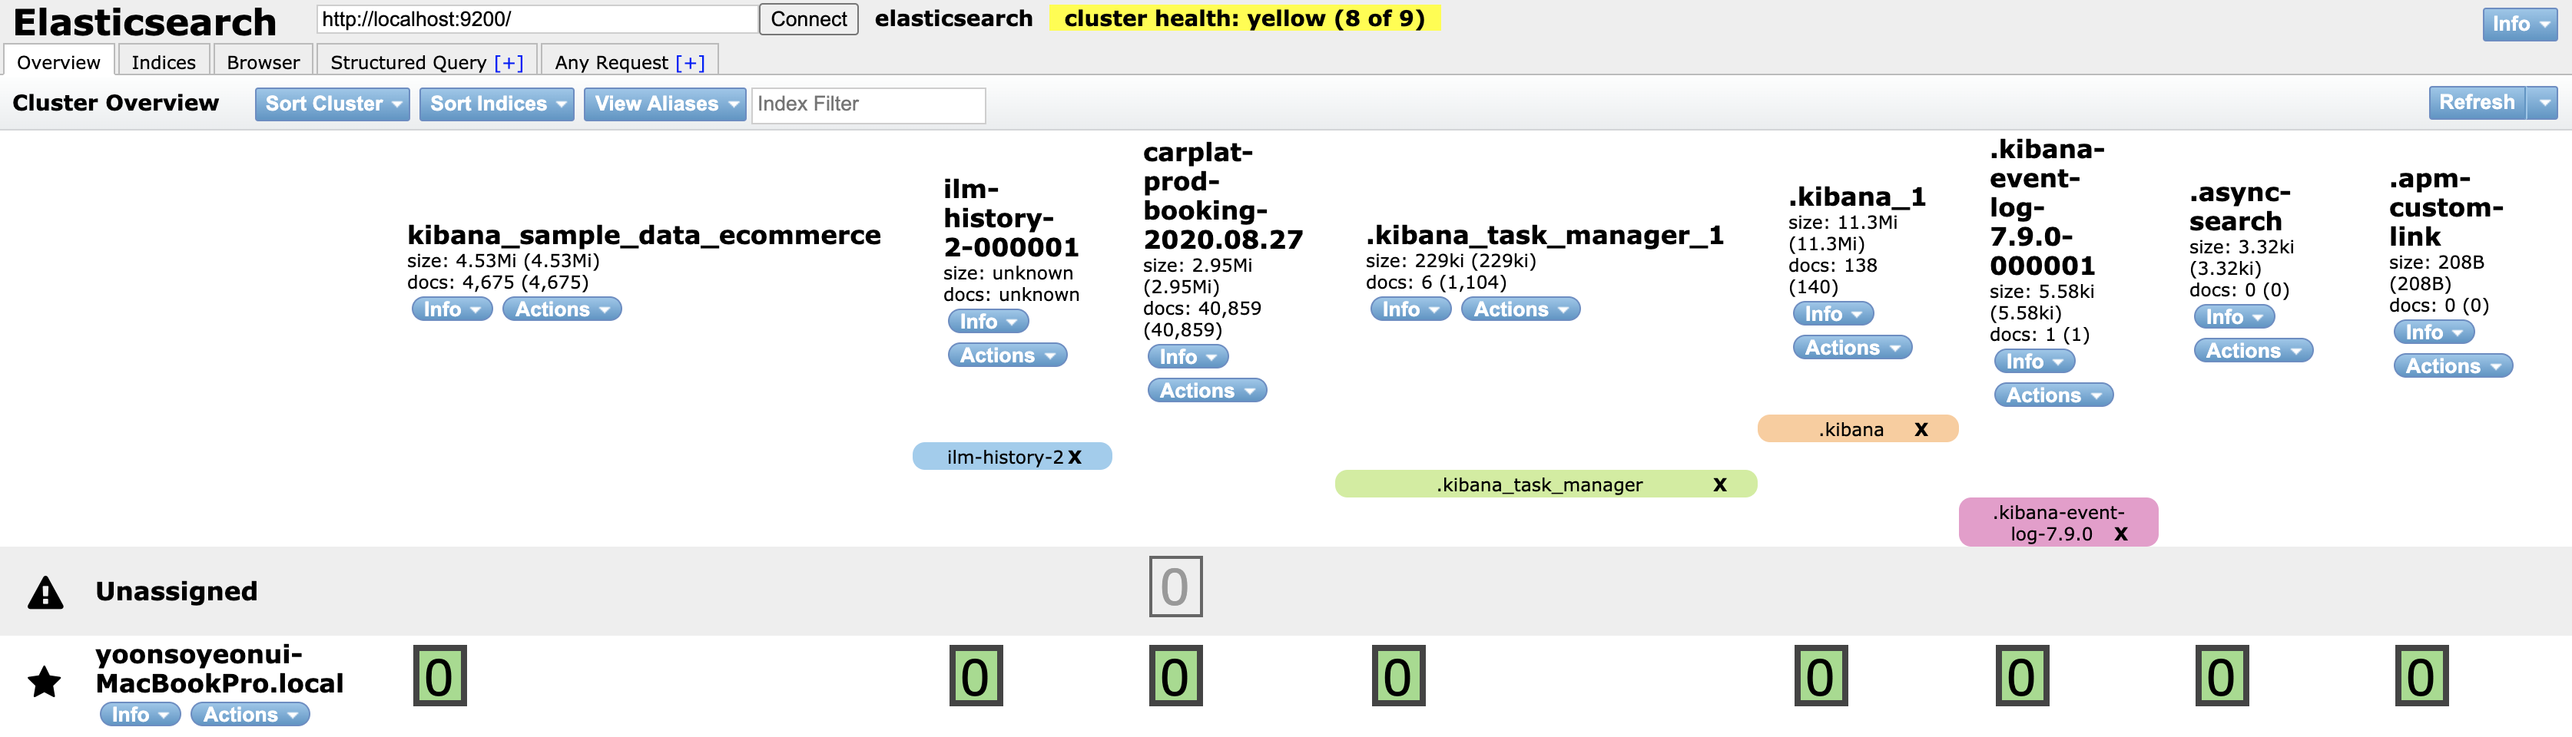Open Info menu for .apm-custom-link
The height and width of the screenshot is (737, 2572).
tap(2434, 332)
